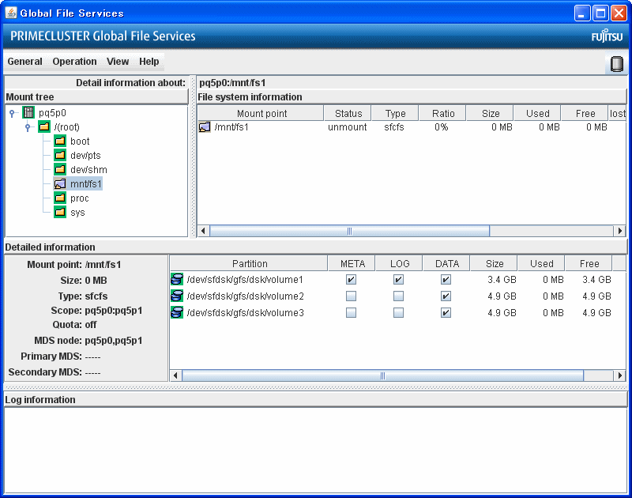This screenshot has height=498, width=632.
Task: Click the DATA column header
Action: coord(447,264)
